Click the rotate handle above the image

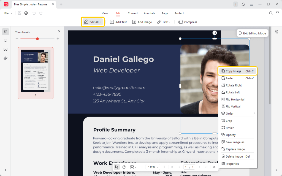(x=215, y=33)
